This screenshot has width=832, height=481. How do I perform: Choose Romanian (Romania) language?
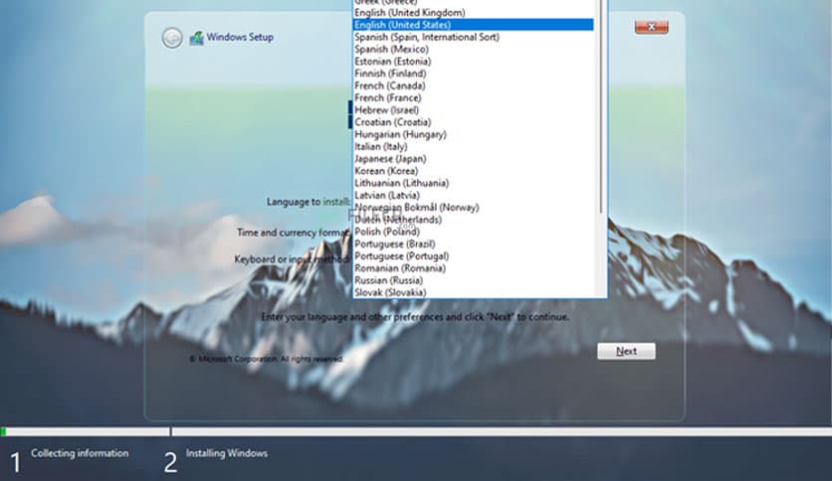coord(474,268)
